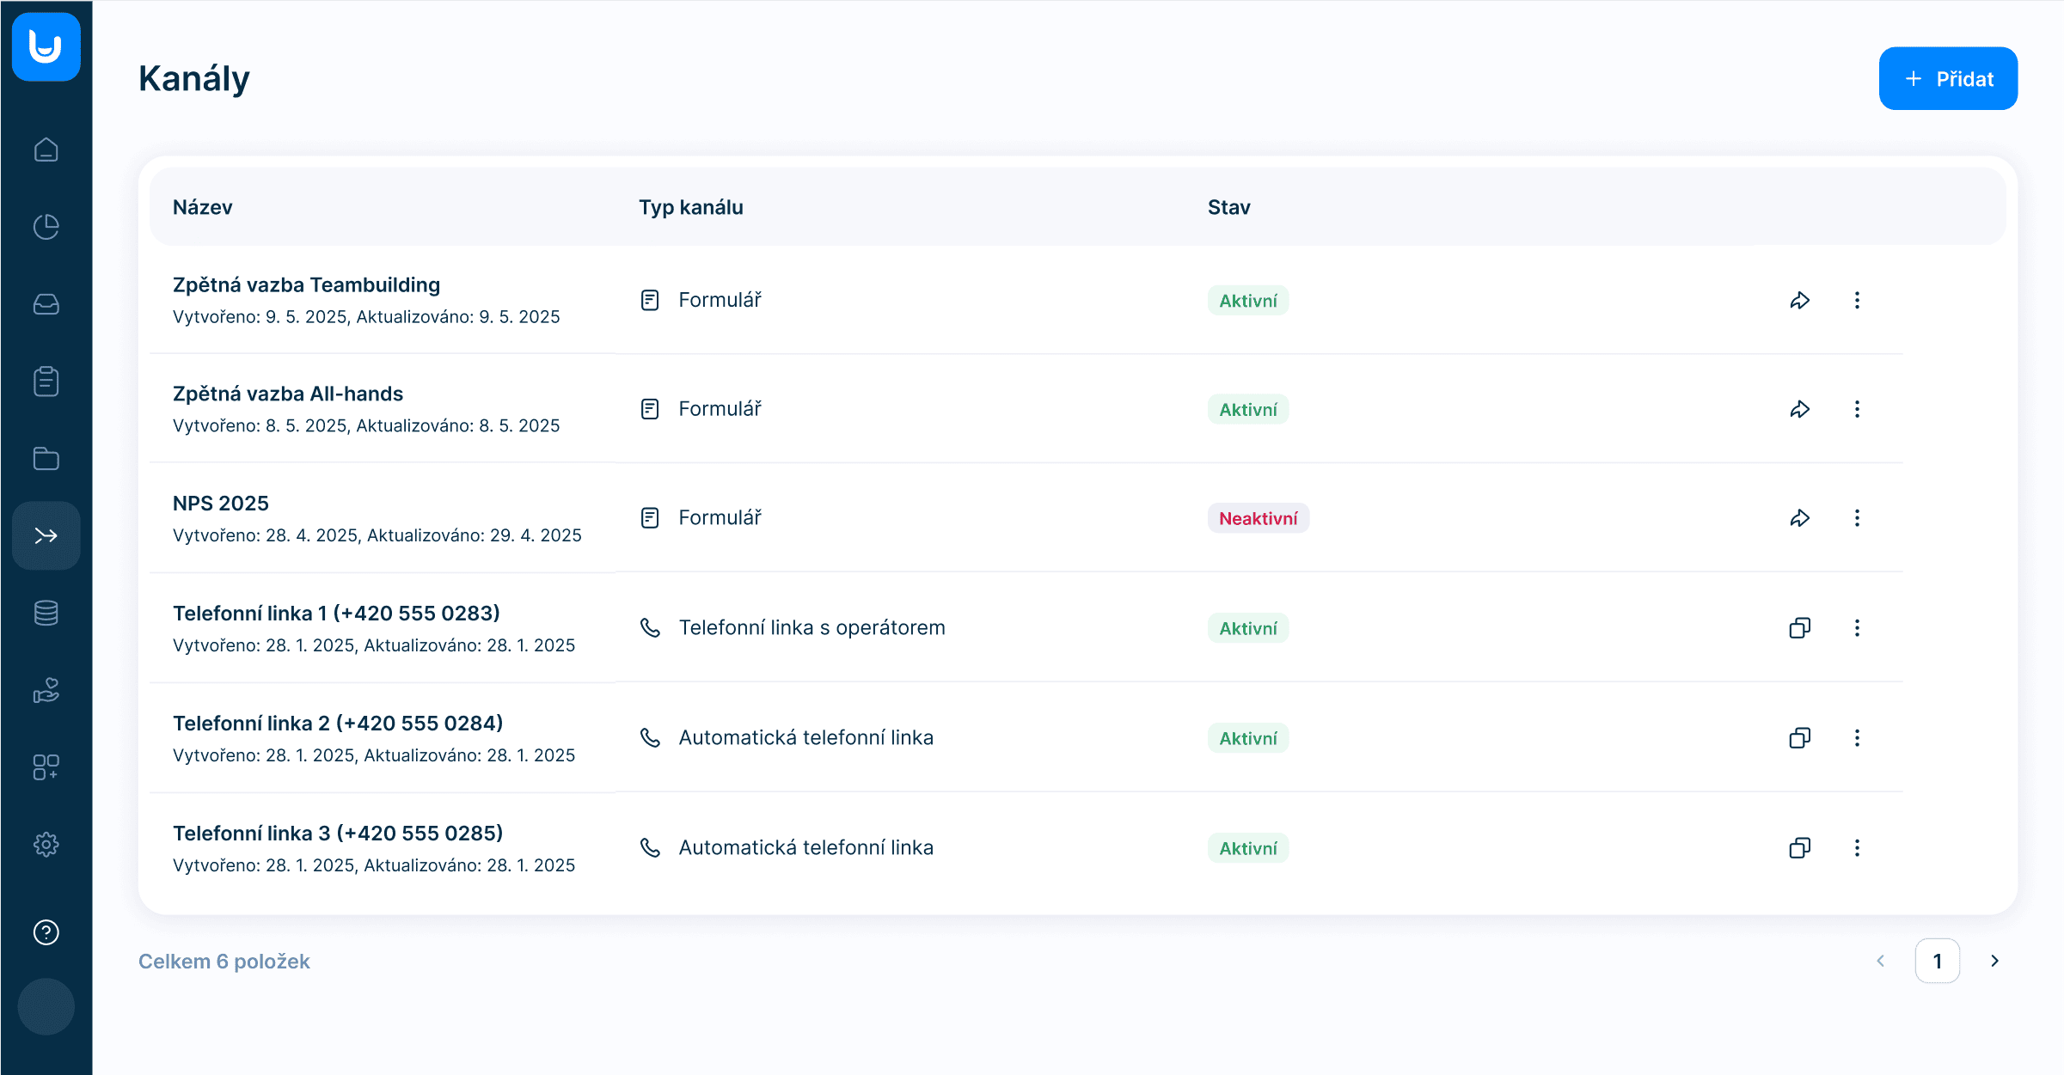Go to the next page arrow

(x=1995, y=961)
